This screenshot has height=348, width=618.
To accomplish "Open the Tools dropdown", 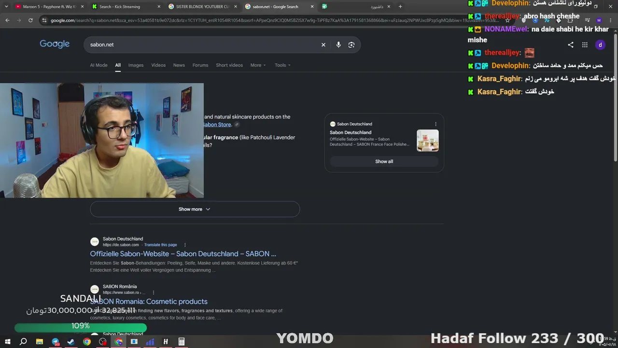I will [282, 65].
